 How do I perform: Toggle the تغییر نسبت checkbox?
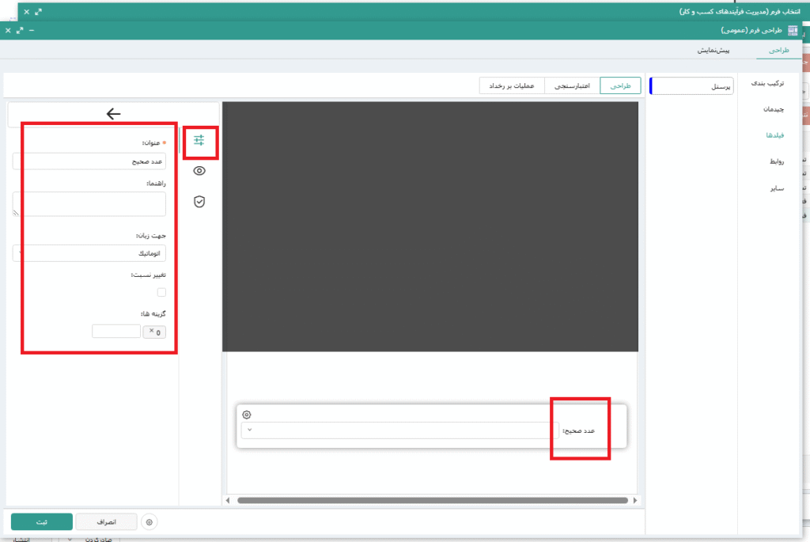tap(161, 292)
